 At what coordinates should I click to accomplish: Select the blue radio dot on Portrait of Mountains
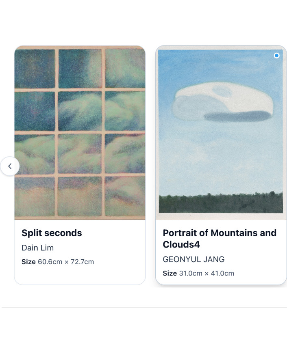276,56
